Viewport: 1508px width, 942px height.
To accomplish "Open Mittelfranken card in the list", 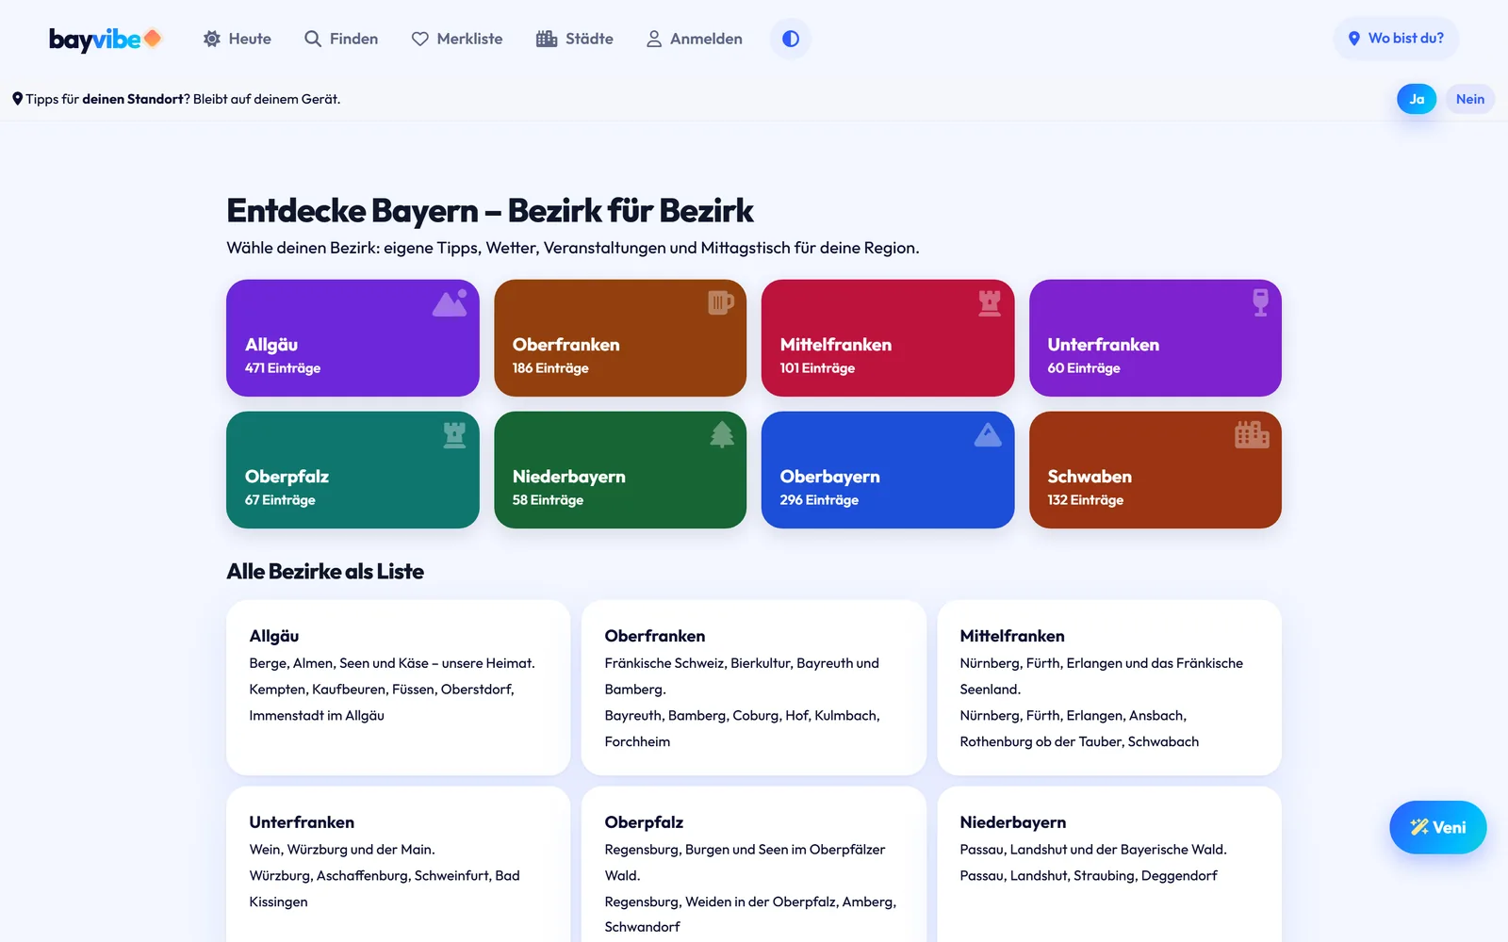I will tap(1109, 688).
